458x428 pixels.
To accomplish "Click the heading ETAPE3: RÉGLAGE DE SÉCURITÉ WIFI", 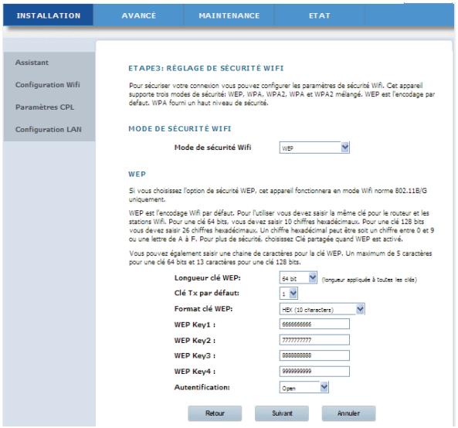I will [x=206, y=68].
